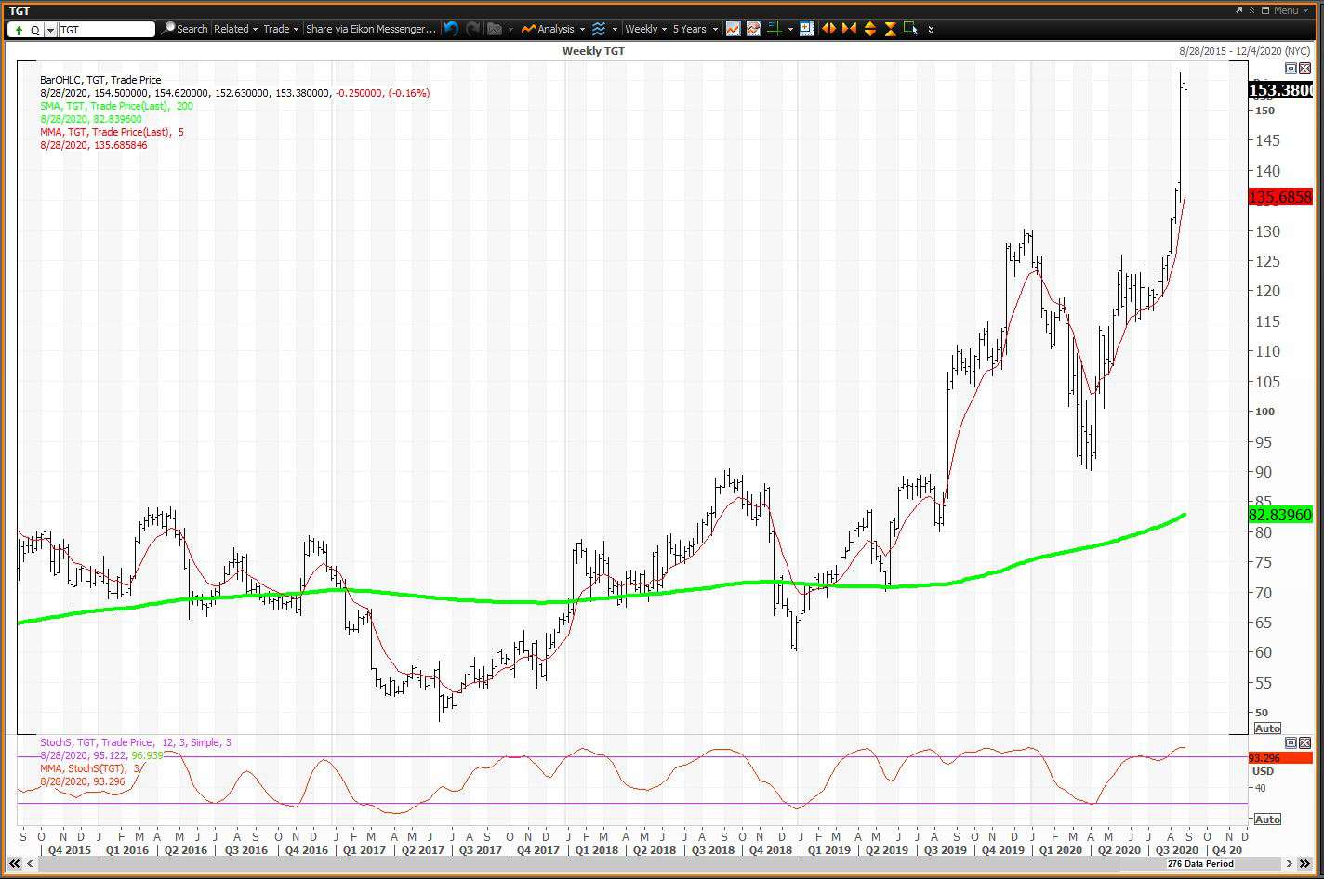The image size is (1324, 879).
Task: Expand the wavy lines icon dropdown arrow
Action: point(615,30)
